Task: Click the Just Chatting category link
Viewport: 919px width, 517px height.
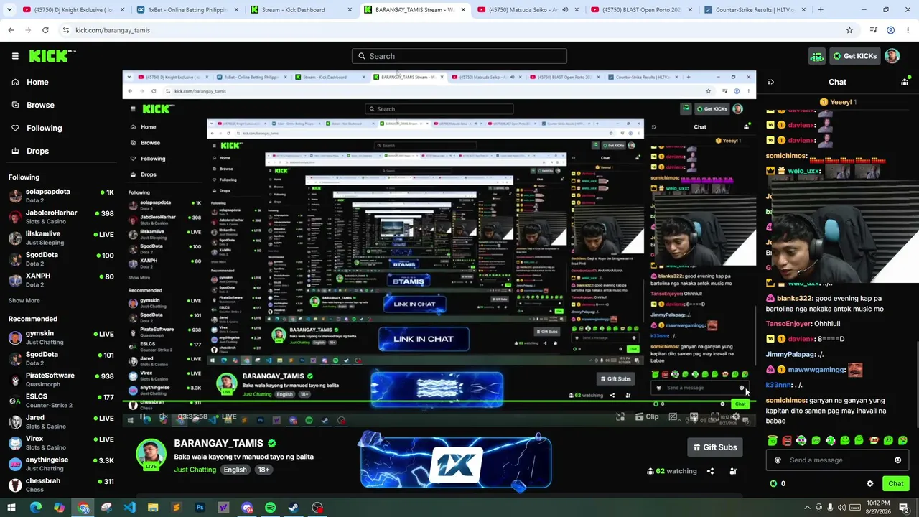Action: pyautogui.click(x=195, y=470)
